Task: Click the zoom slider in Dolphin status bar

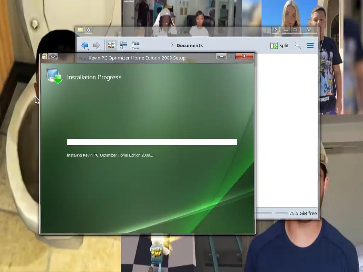Action: [264, 213]
